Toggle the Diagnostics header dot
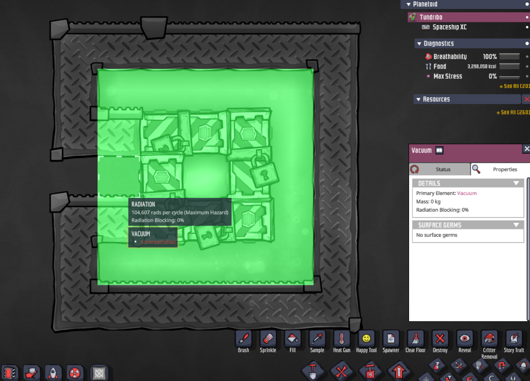This screenshot has height=381, width=530. (527, 44)
